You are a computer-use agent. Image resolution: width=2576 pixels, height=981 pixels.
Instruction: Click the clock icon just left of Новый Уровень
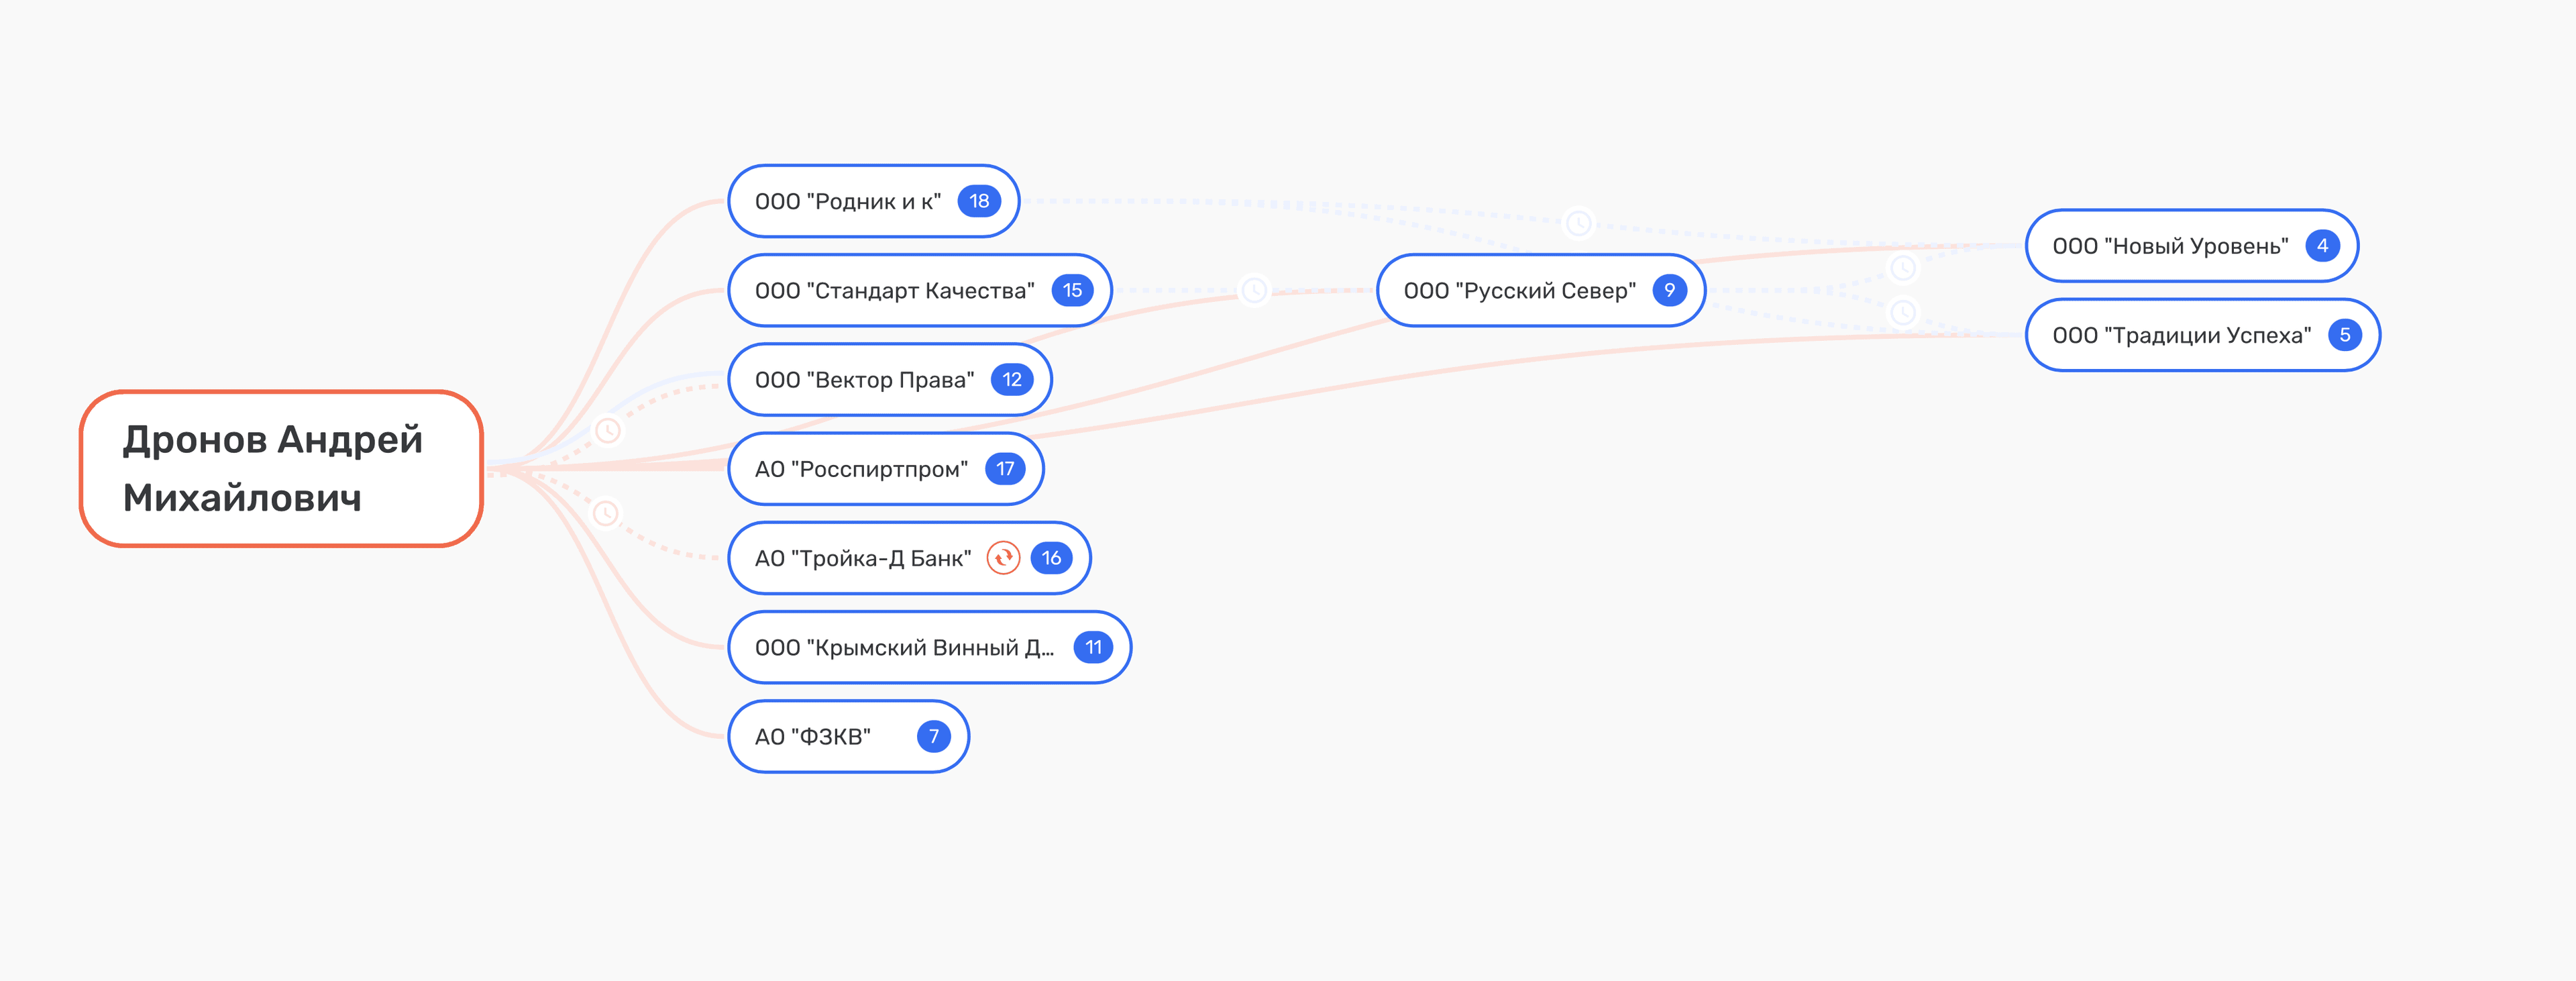click(1902, 268)
